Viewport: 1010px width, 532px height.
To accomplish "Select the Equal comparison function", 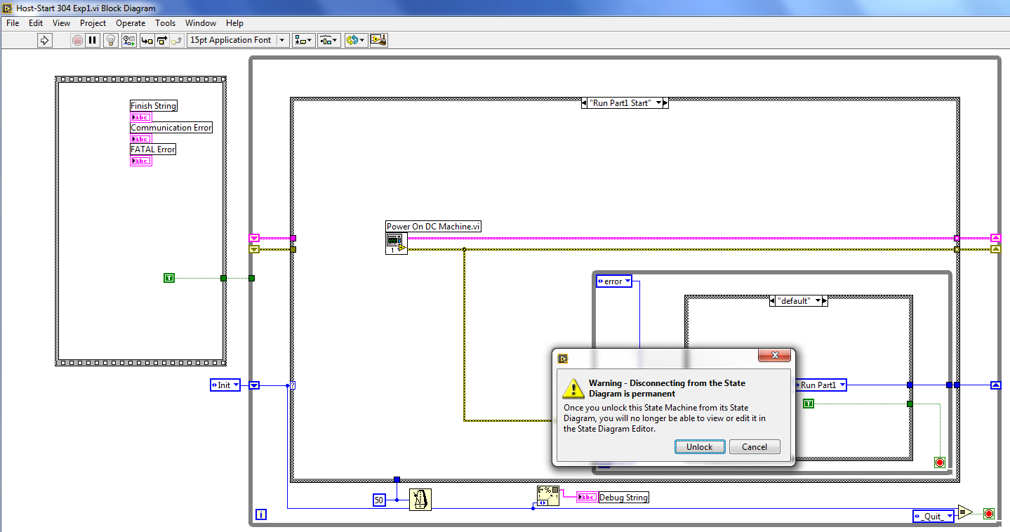I will click(x=966, y=512).
